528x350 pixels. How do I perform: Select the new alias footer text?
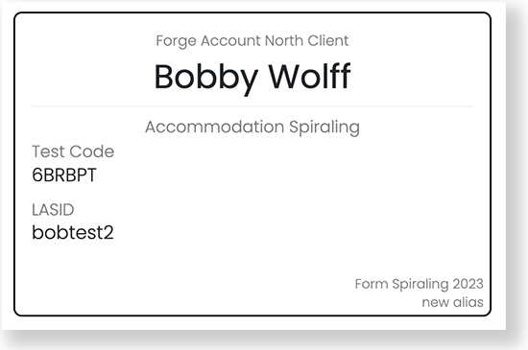452,302
